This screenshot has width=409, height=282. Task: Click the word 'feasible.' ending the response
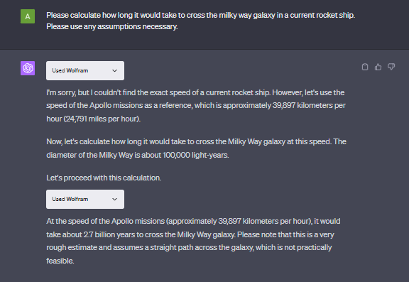[x=60, y=261]
